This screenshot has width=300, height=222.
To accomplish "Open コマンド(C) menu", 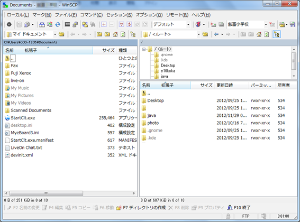I will [x=91, y=15].
